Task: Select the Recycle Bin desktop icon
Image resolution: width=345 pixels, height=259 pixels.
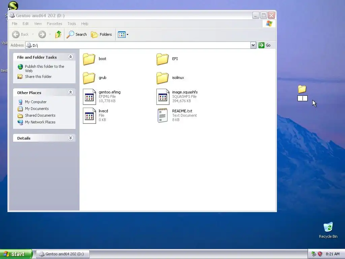Action: [x=328, y=227]
